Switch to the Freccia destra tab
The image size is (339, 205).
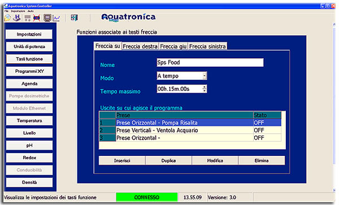(x=140, y=46)
